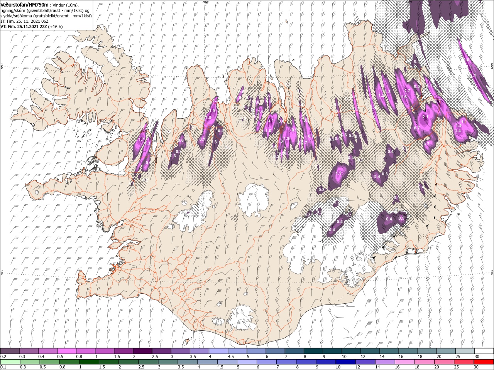Select the light green 0.1 rain legend swatch
Screen dimensions: 494x370
pyautogui.click(x=10, y=362)
